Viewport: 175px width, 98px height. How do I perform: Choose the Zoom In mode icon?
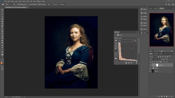tap(11, 4)
